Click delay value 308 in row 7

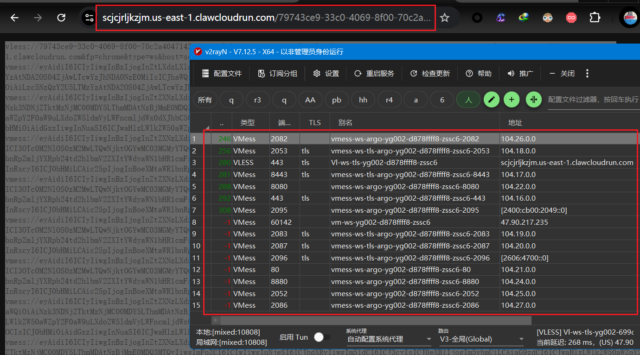pos(224,210)
